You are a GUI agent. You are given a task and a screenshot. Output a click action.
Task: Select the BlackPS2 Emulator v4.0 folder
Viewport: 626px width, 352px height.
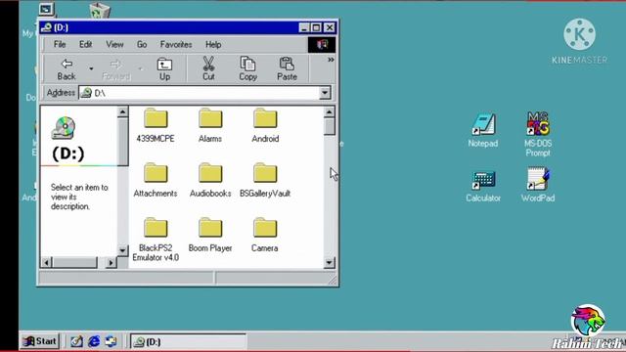point(156,240)
